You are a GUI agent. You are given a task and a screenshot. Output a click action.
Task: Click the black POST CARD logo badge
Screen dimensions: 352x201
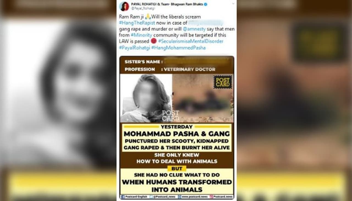(x=223, y=82)
